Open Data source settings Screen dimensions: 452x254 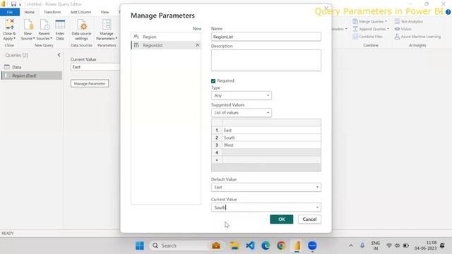pyautogui.click(x=82, y=30)
